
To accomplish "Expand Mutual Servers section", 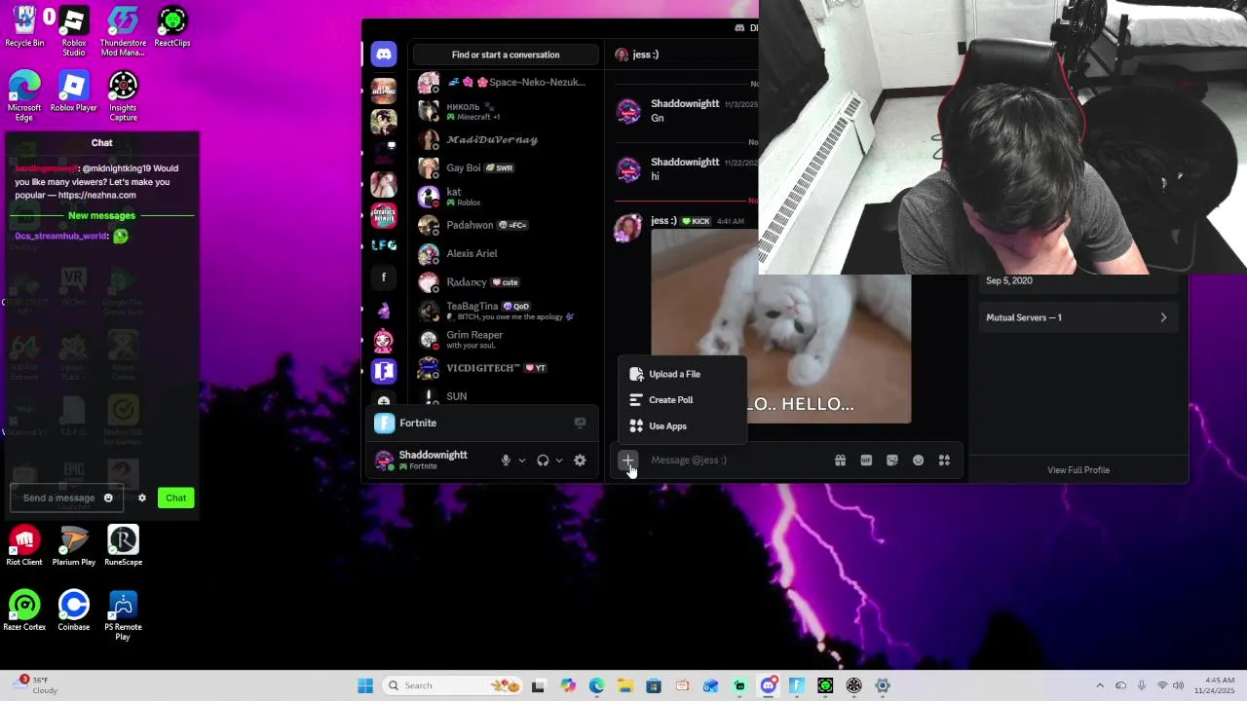I will (1077, 317).
